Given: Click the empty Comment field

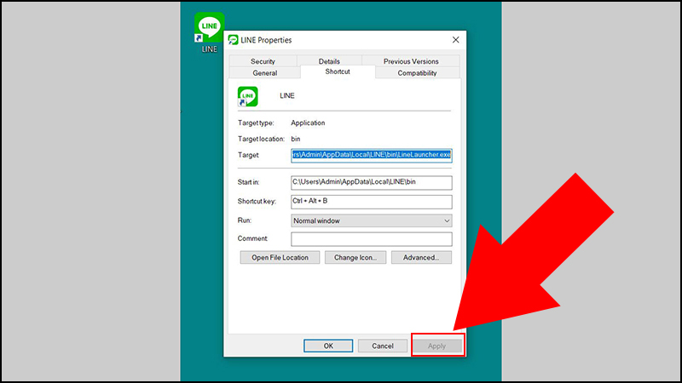Looking at the screenshot, I should click(372, 239).
